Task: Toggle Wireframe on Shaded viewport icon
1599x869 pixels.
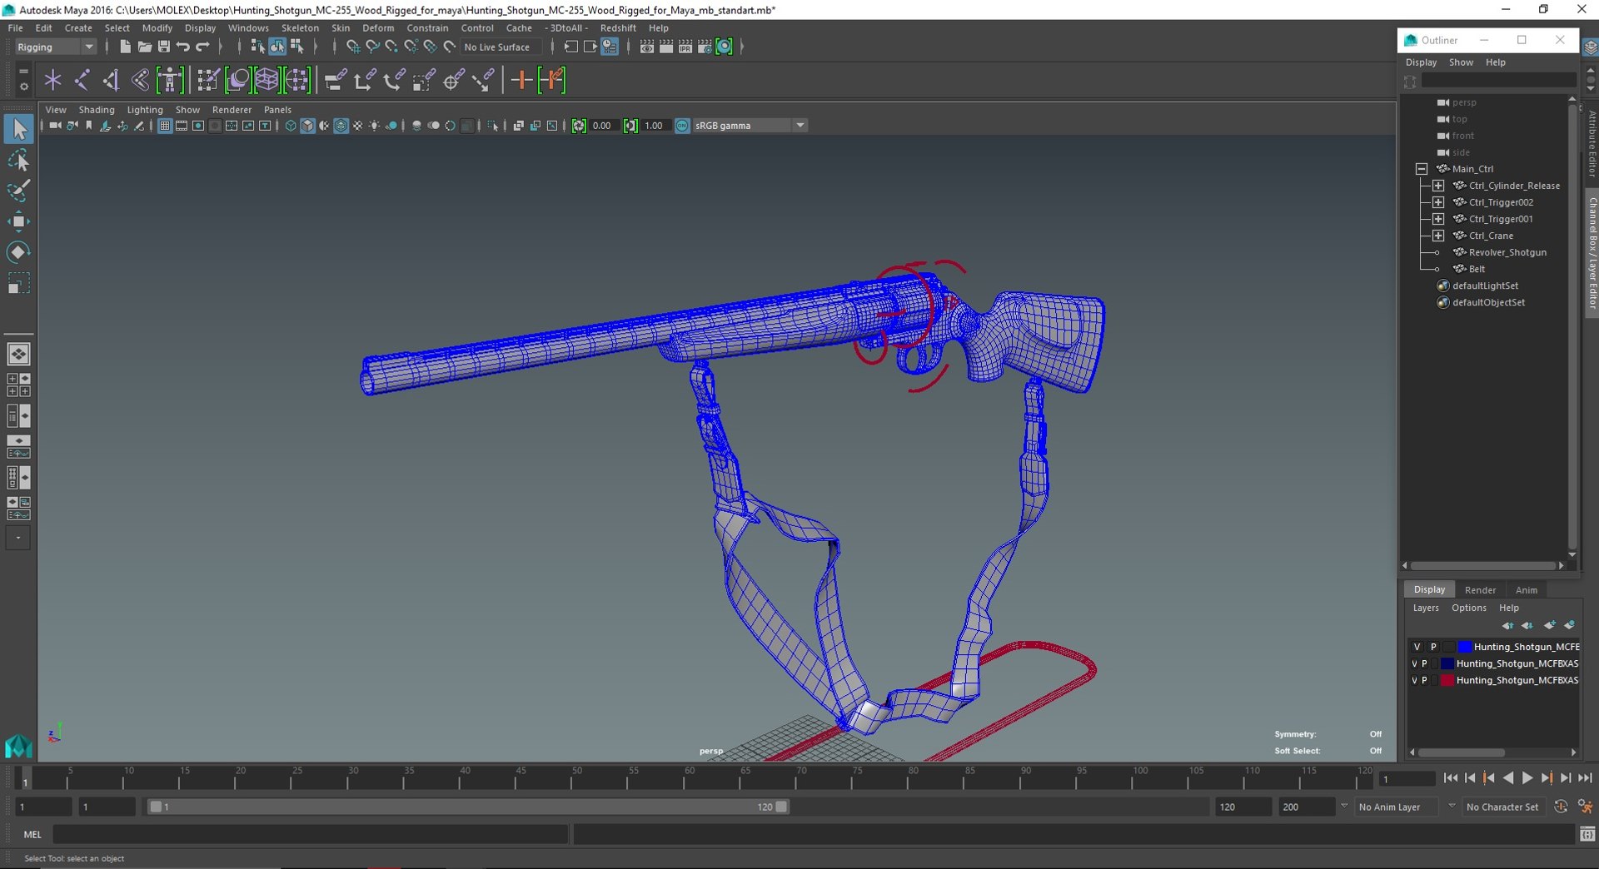Action: (341, 126)
